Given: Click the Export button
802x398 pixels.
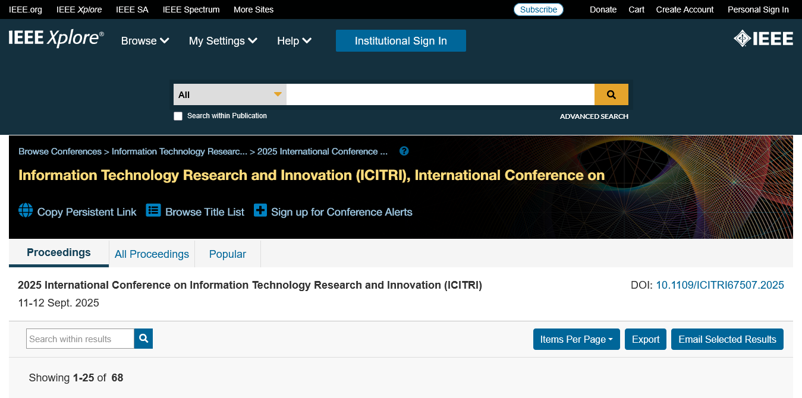Looking at the screenshot, I should (645, 339).
